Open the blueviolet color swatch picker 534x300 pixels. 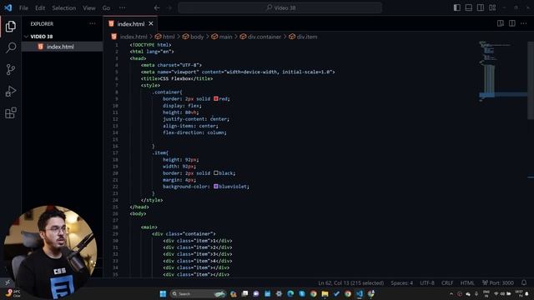coord(216,187)
